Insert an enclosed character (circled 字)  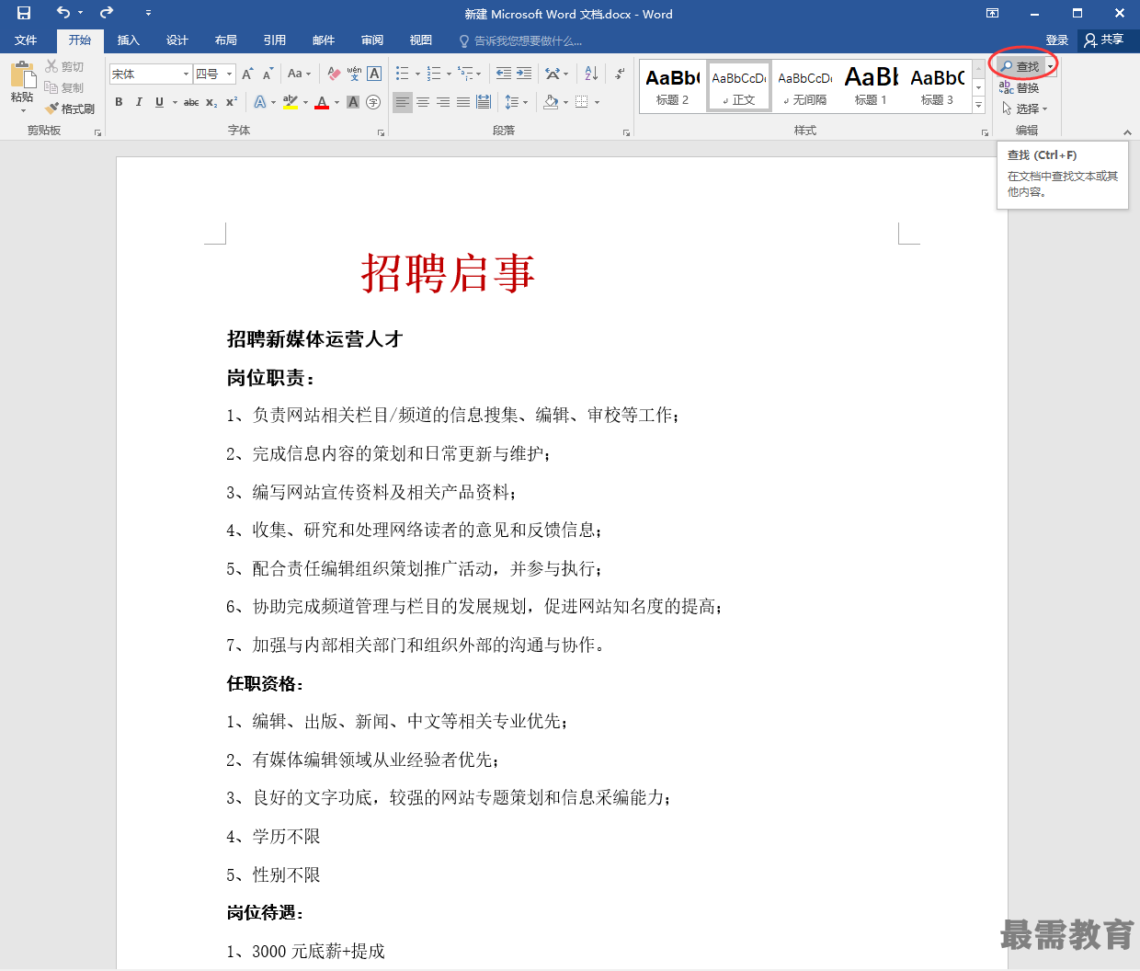pos(373,102)
